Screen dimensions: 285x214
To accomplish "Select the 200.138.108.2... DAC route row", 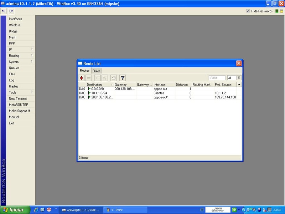I will coord(160,97).
